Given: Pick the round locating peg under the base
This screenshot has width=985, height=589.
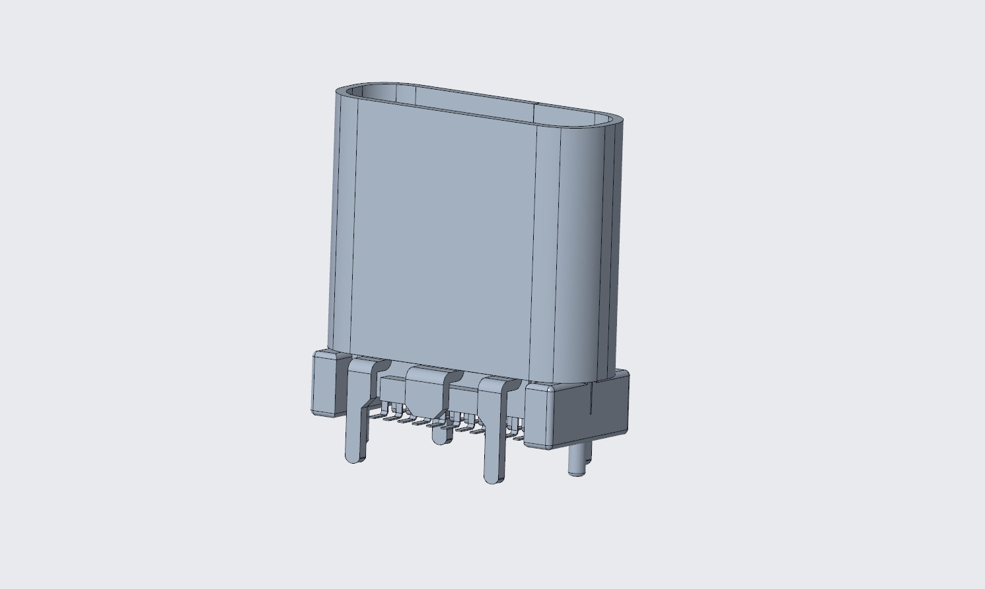Looking at the screenshot, I should [578, 459].
